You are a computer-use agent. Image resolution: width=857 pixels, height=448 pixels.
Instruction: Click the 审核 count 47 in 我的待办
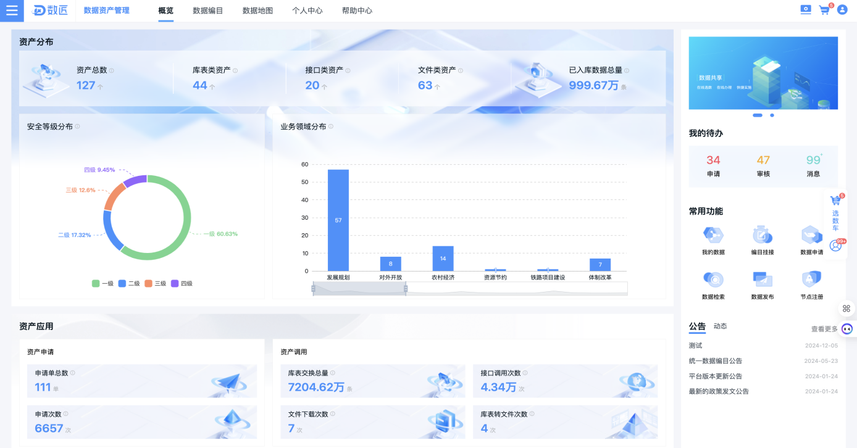(763, 160)
